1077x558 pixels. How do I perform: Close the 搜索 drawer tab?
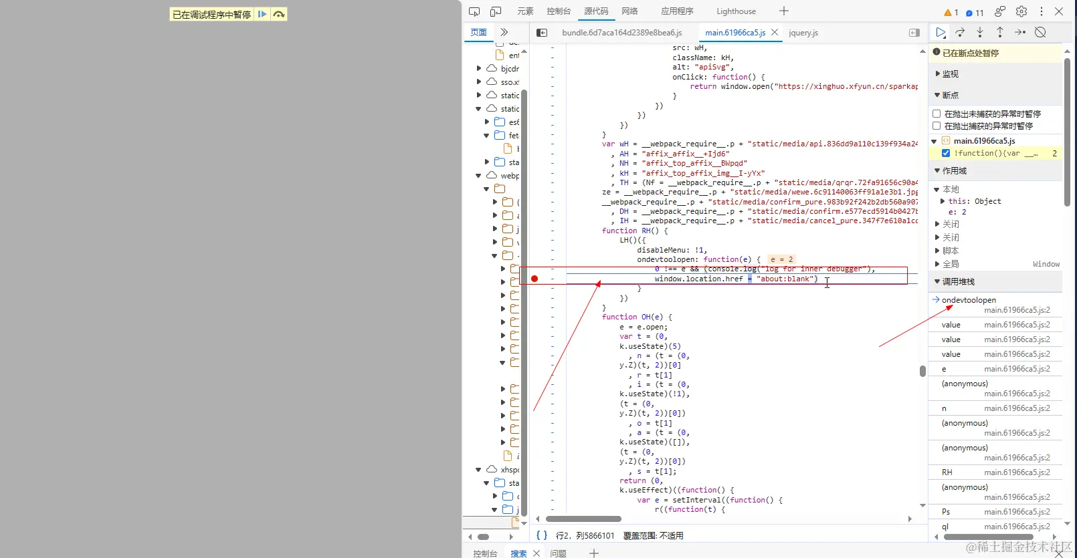[536, 553]
